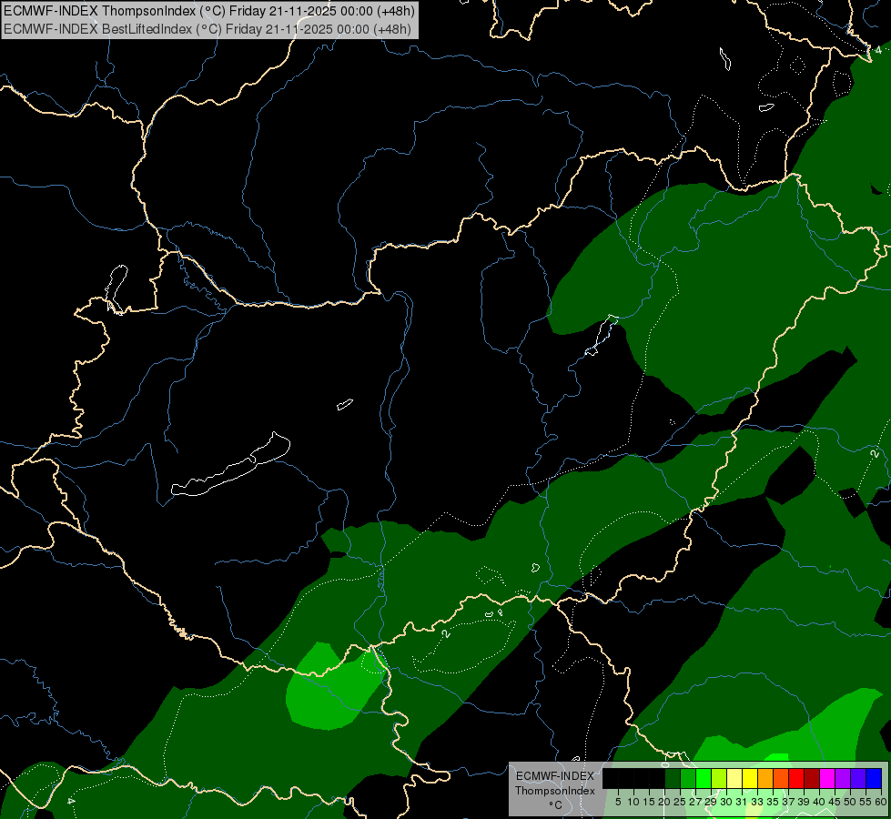891x819 pixels.
Task: Click the legend unit '°C'
Action: click(556, 804)
